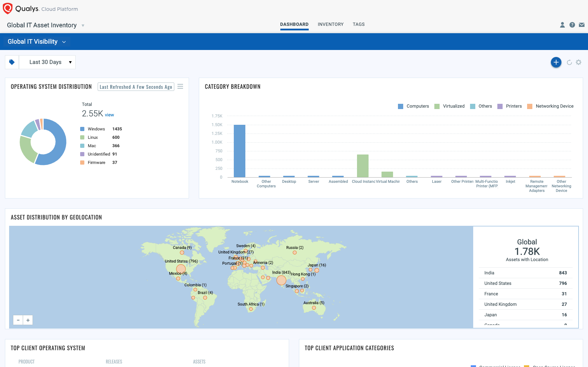Open the mail envelope icon
The height and width of the screenshot is (367, 588).
pos(582,25)
